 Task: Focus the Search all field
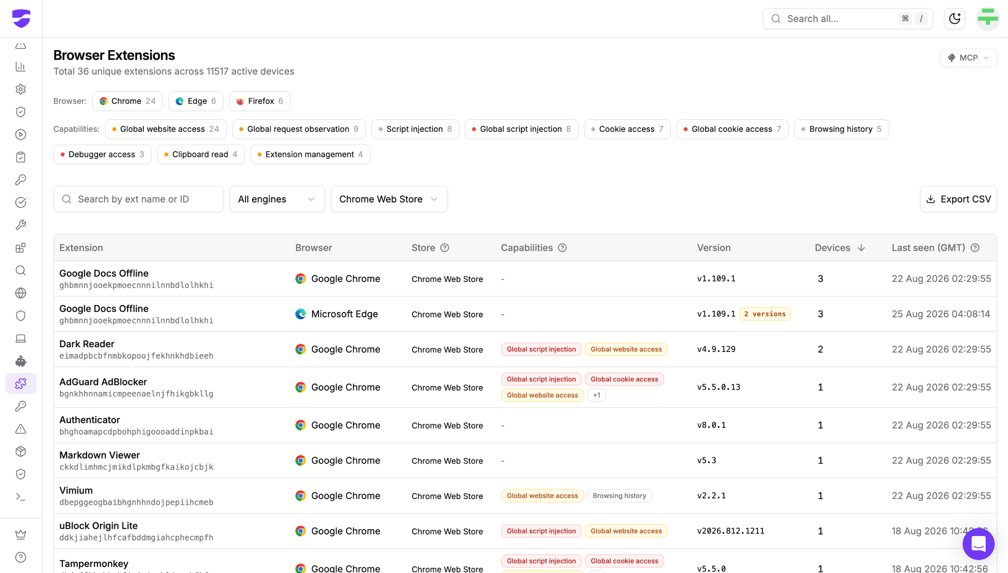(848, 18)
